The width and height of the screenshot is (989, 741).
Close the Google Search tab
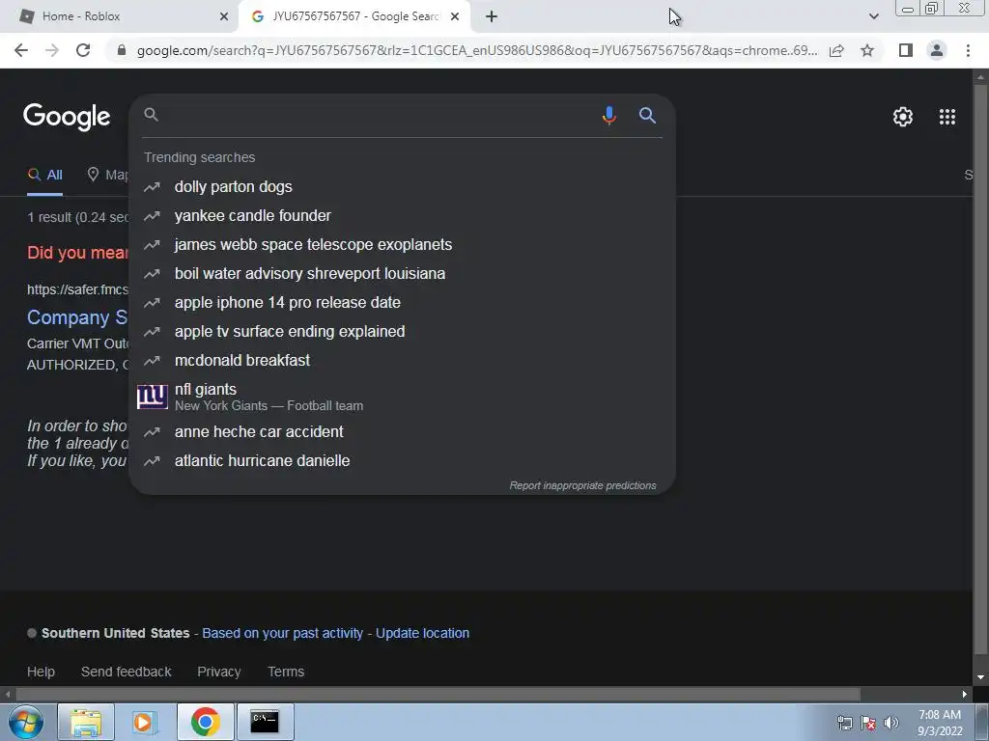point(455,16)
